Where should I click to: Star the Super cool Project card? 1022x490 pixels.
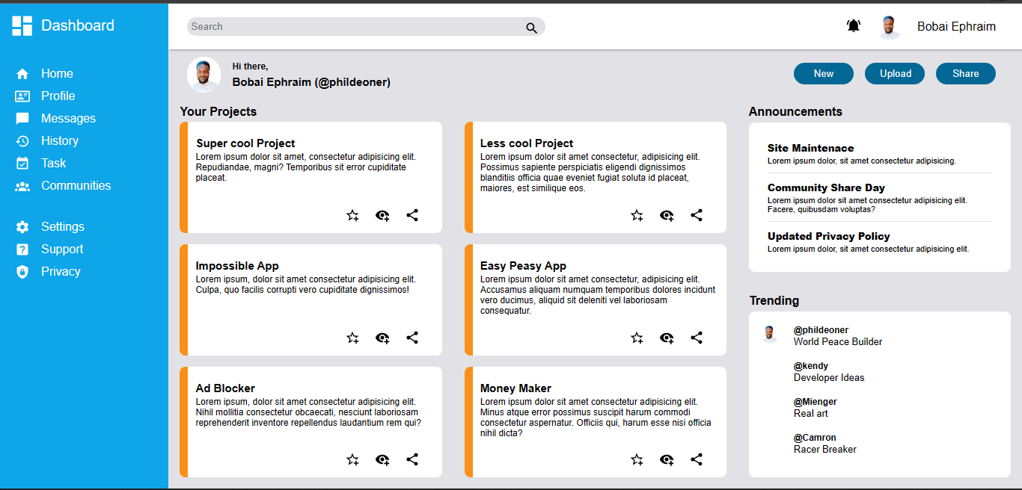click(352, 215)
